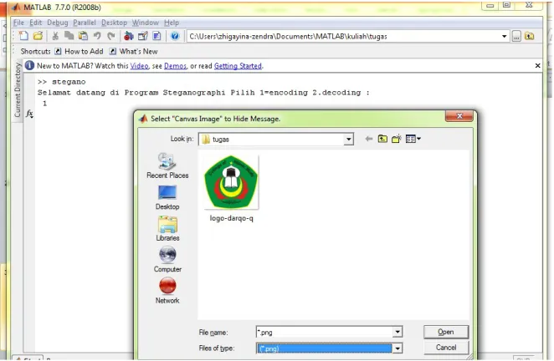Open Simulink from the toolbar icon
The width and height of the screenshot is (554, 361).
click(129, 36)
